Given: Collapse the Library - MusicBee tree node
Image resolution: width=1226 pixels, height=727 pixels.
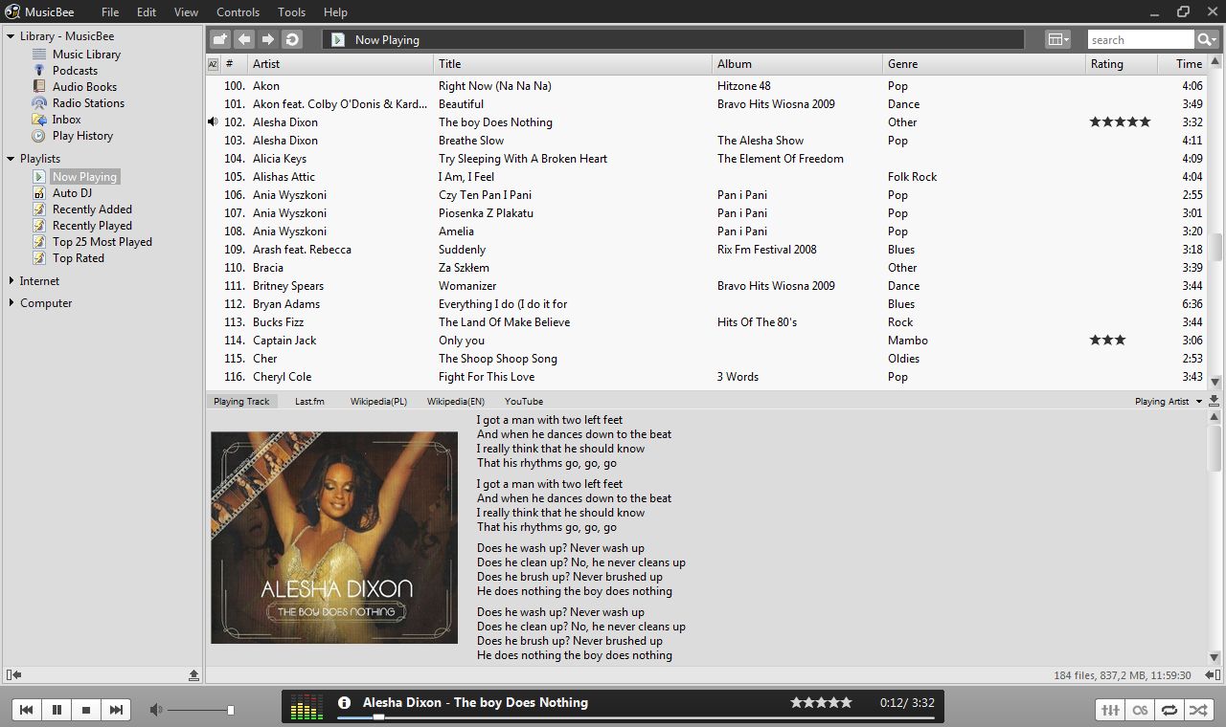Looking at the screenshot, I should click(11, 36).
